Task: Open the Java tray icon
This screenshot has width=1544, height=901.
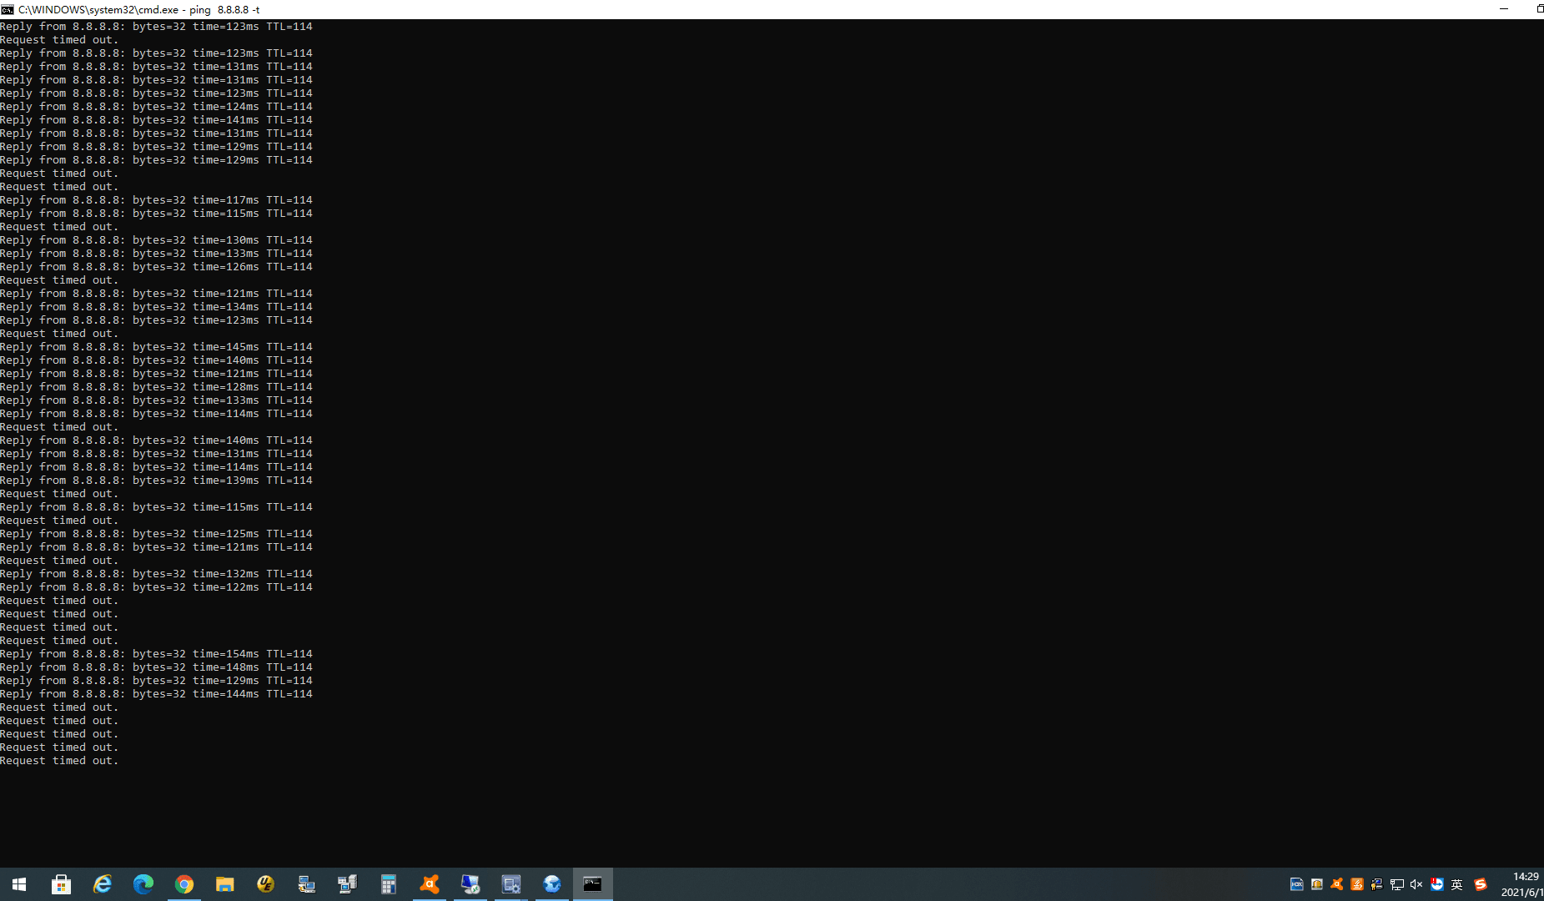Action: click(x=1356, y=884)
